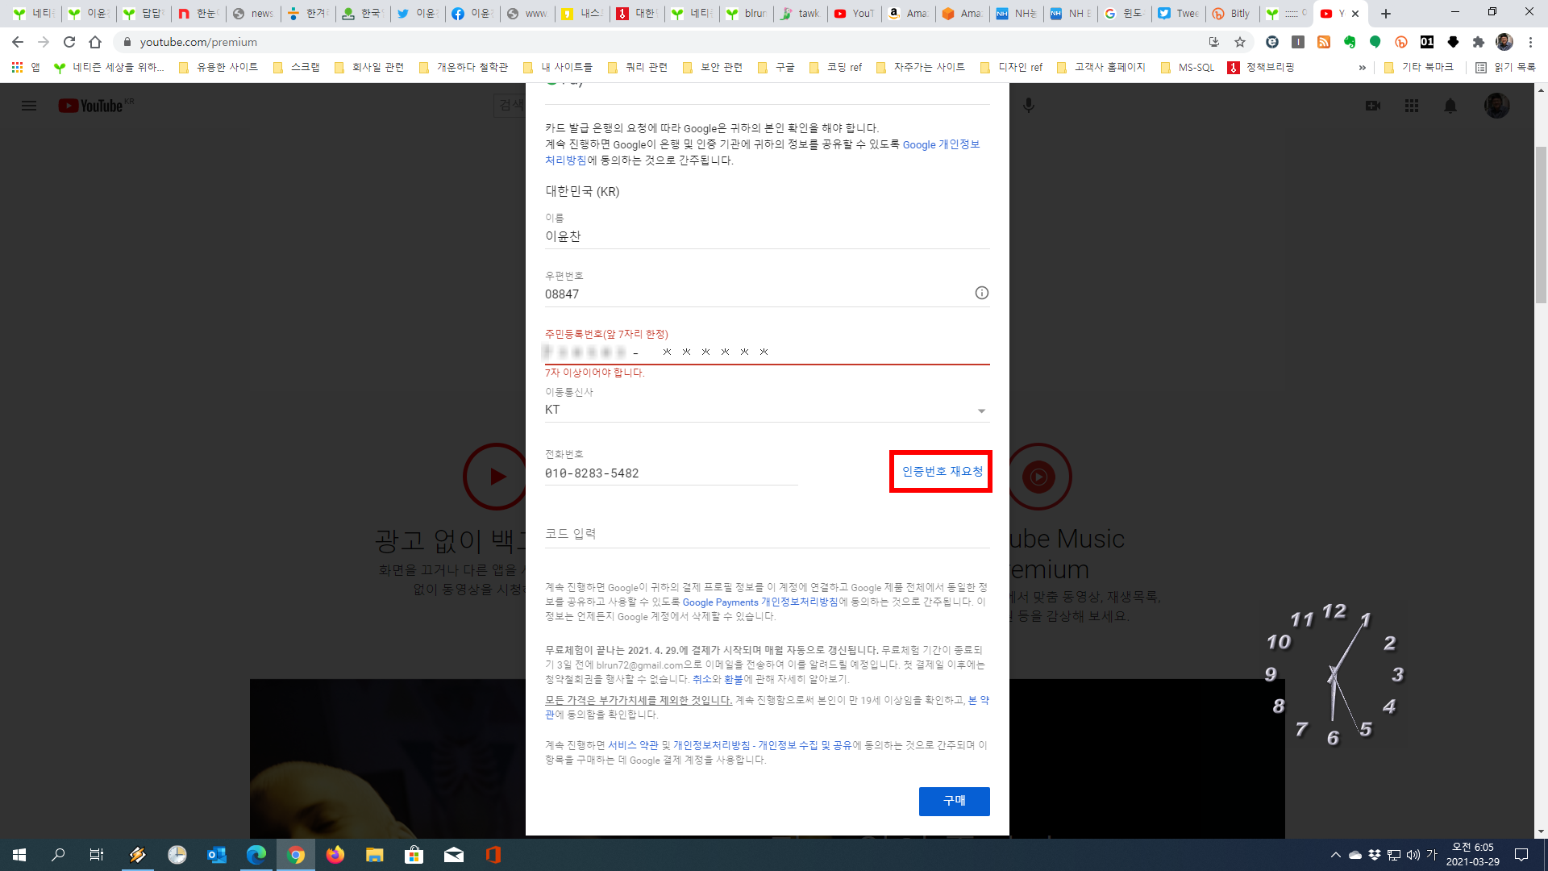Open the Extensions puzzle menu

point(1479,42)
